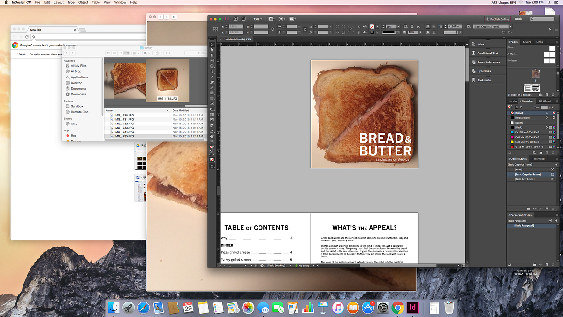Screen dimensions: 563x317
Task: Click the Publish Online button
Action: (497, 19)
